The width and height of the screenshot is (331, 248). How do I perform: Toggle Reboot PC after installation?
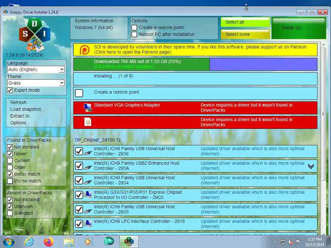click(134, 34)
